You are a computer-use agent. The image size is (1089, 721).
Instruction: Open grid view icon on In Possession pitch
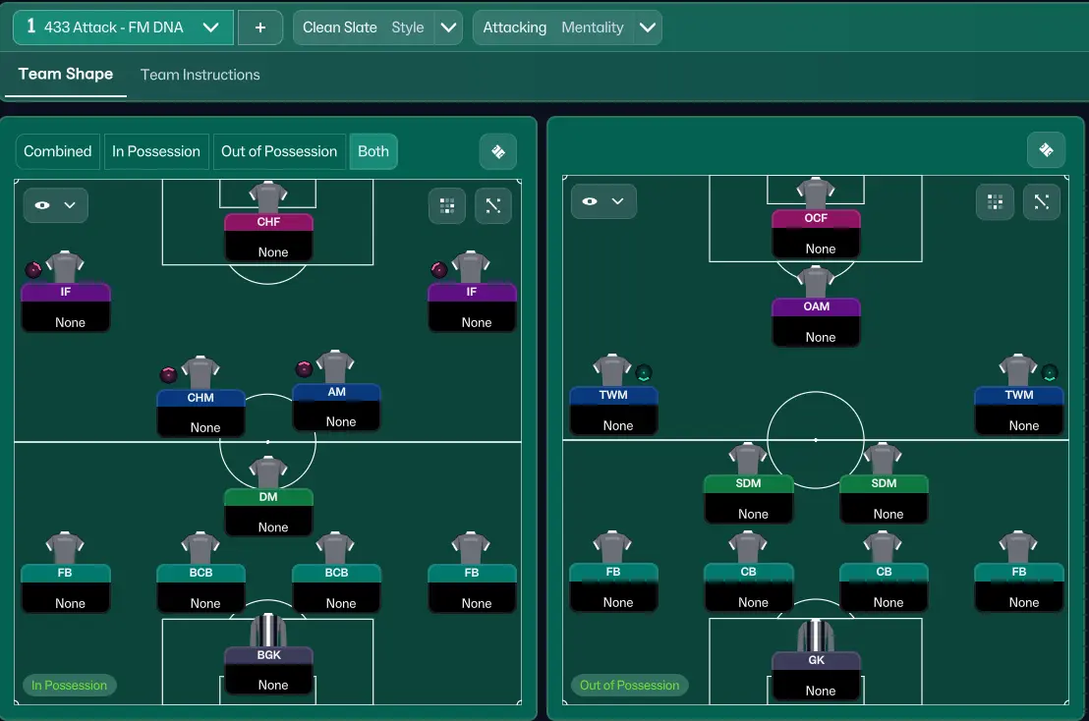447,205
